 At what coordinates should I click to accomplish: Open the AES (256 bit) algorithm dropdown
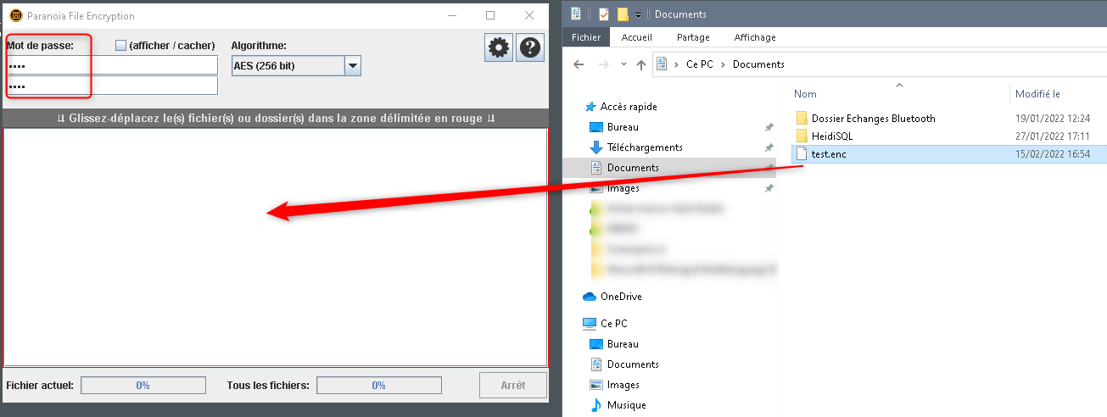point(353,66)
